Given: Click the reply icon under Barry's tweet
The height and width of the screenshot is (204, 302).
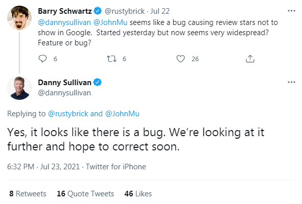Looking at the screenshot, I should tap(42, 59).
